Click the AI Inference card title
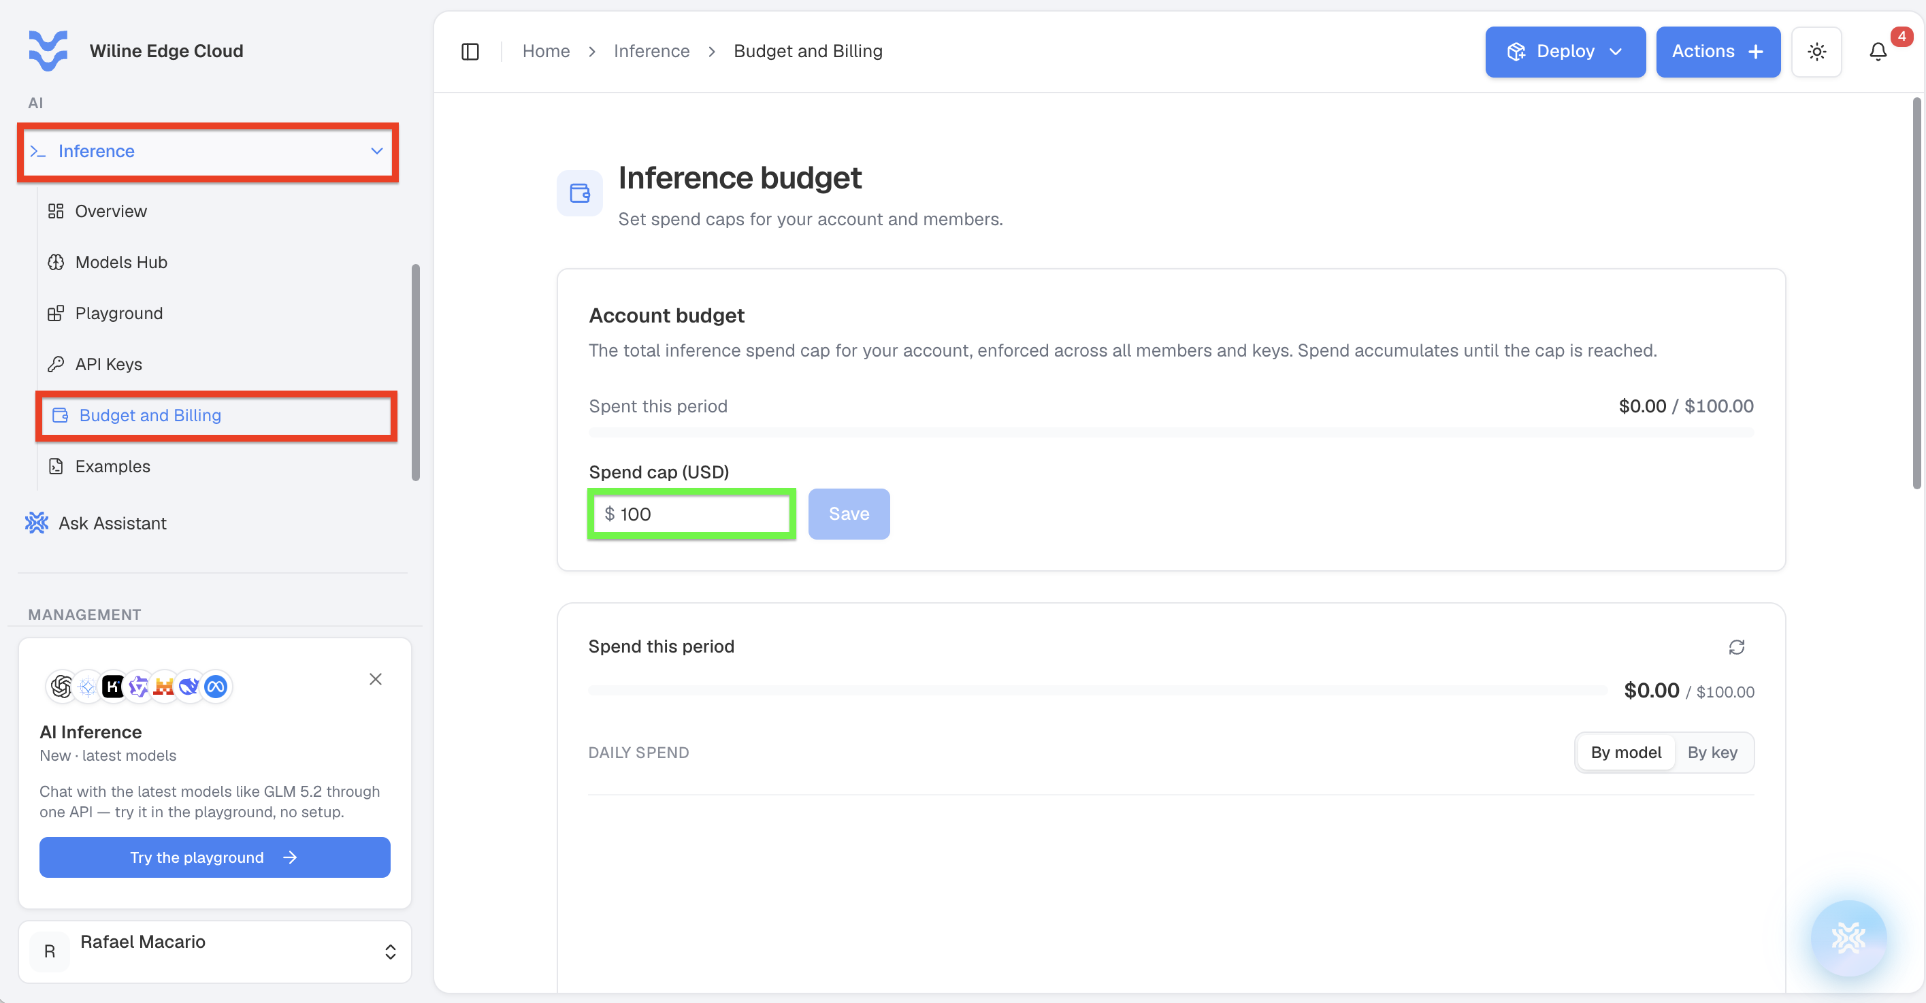 91,731
